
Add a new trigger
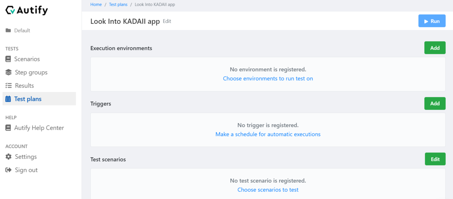coord(435,103)
